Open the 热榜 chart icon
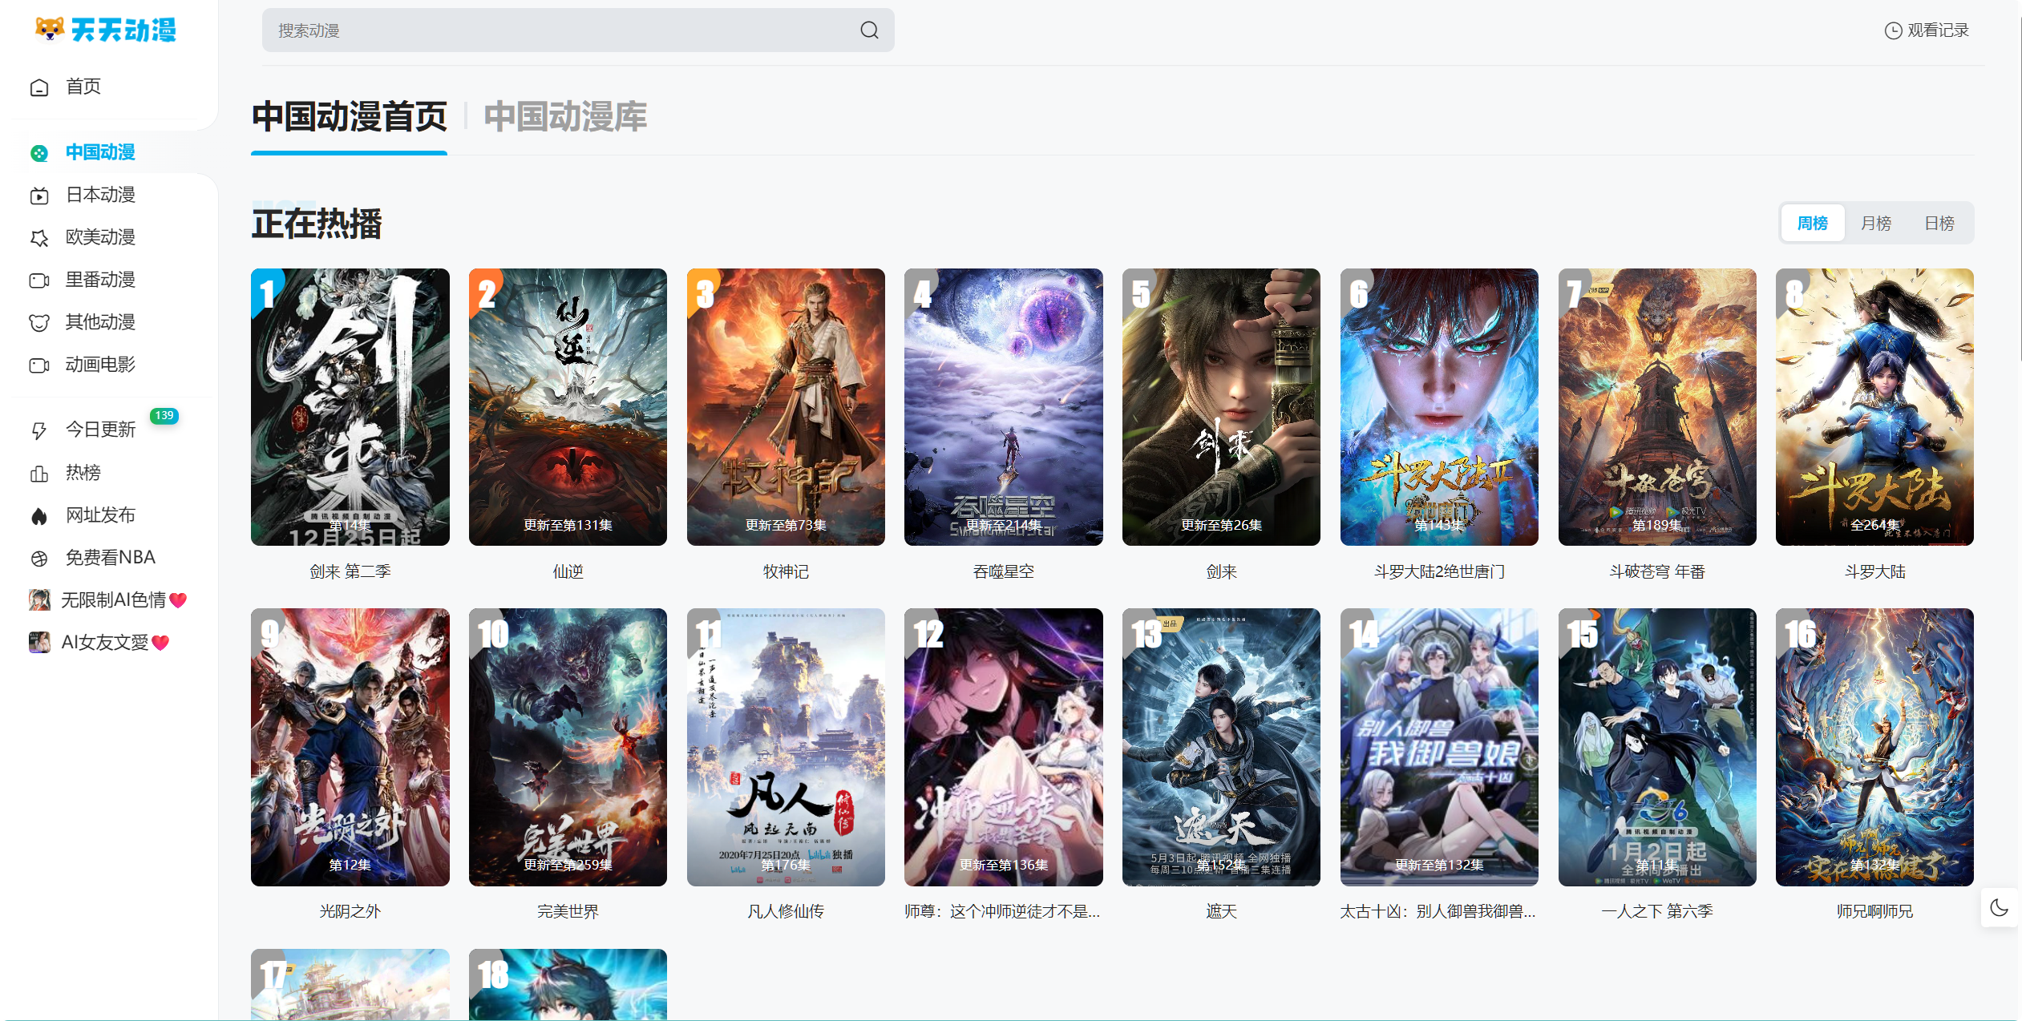The width and height of the screenshot is (2022, 1021). coord(38,472)
